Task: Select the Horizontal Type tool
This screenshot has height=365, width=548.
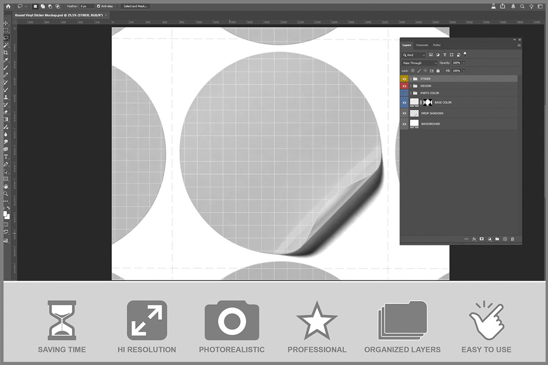Action: coord(6,156)
